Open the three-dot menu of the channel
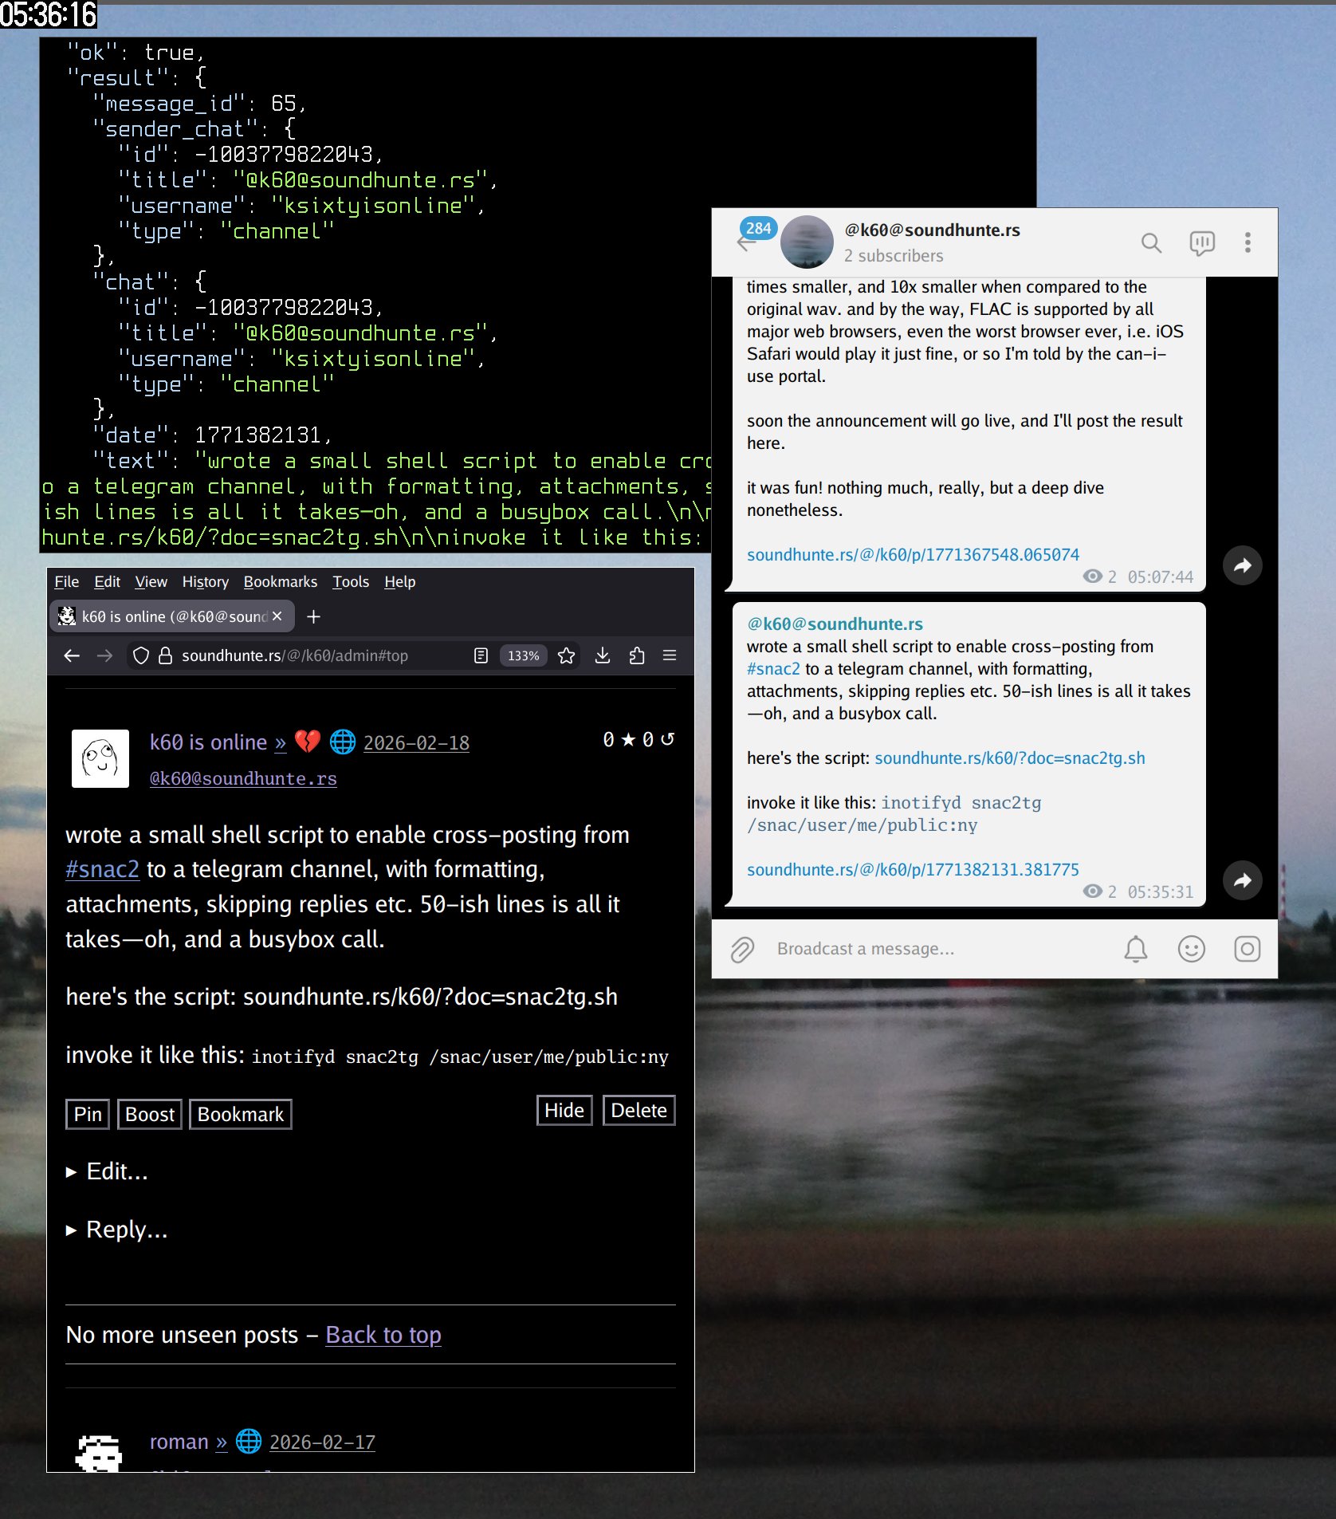 coord(1248,242)
